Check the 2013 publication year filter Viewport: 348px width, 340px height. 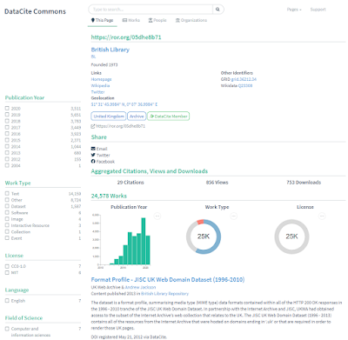click(7, 153)
